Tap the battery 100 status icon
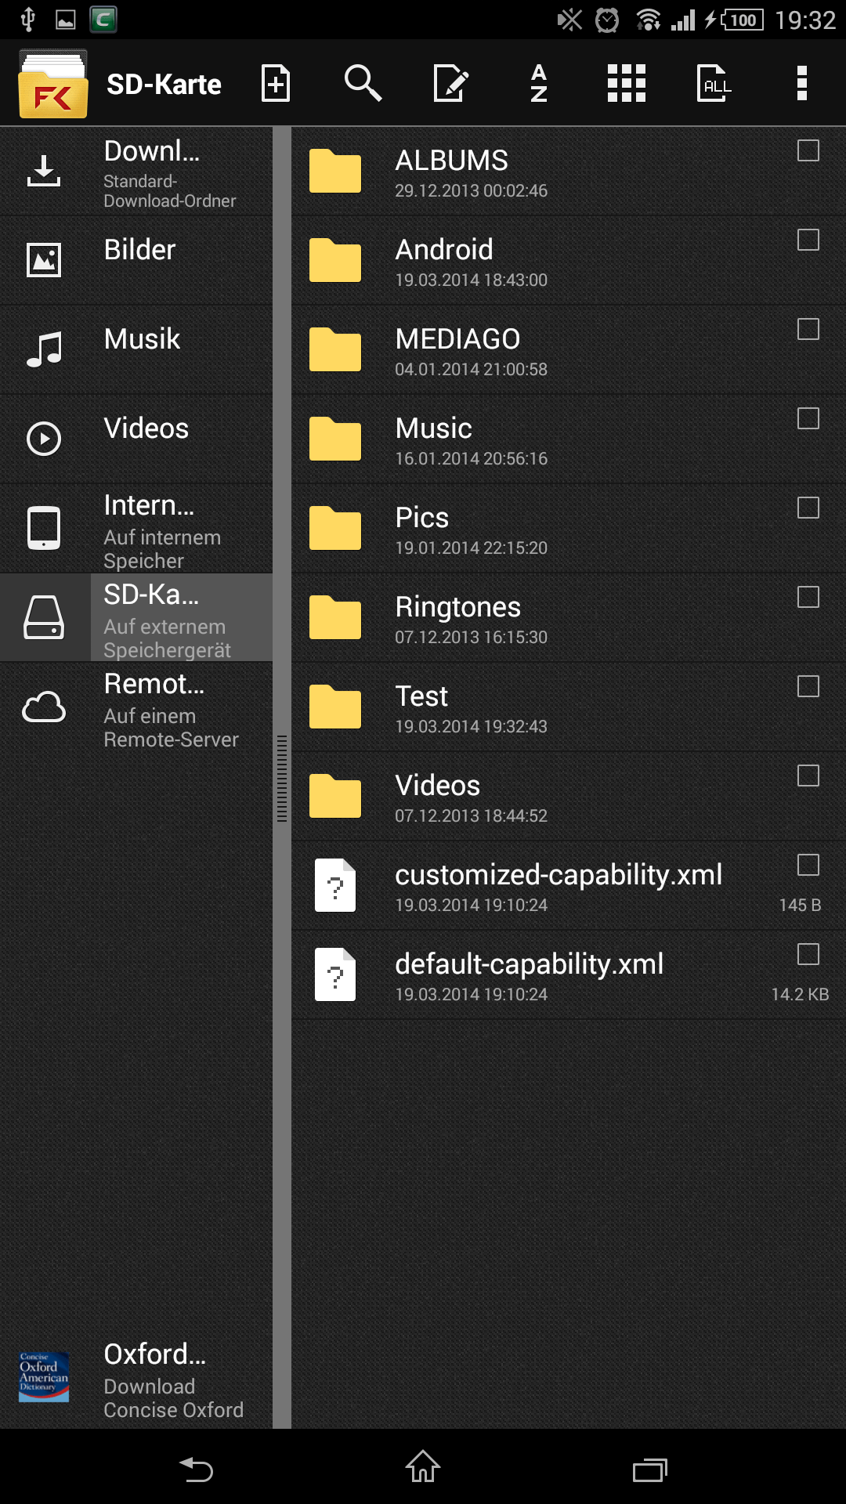846x1504 pixels. tap(741, 20)
